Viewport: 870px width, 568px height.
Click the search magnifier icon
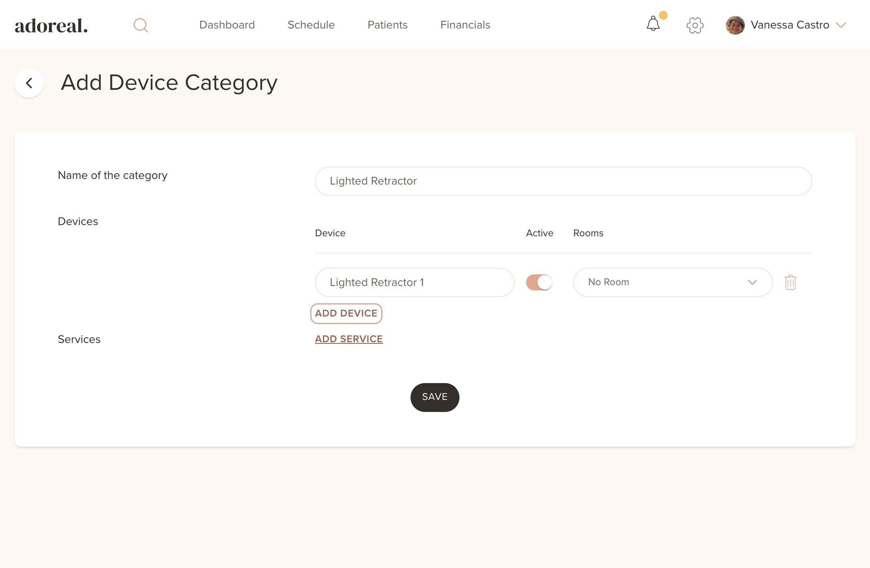coord(140,25)
